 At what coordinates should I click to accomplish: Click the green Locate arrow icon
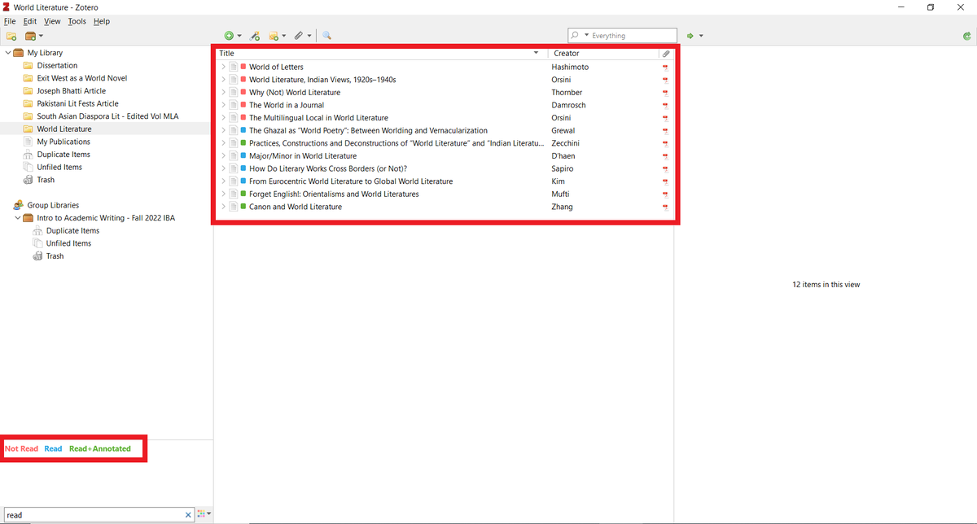click(690, 36)
